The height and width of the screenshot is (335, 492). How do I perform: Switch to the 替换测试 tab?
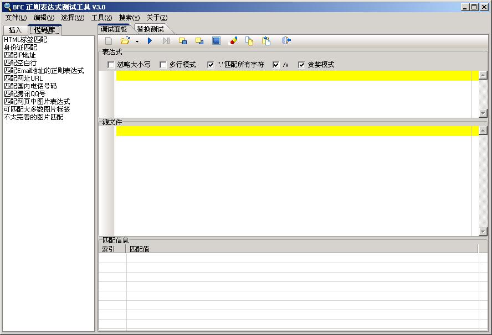coord(150,29)
